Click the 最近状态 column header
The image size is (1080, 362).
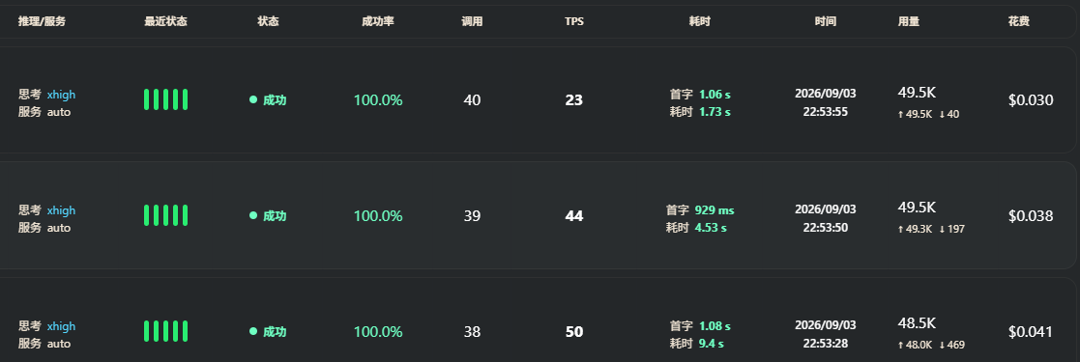(x=165, y=21)
